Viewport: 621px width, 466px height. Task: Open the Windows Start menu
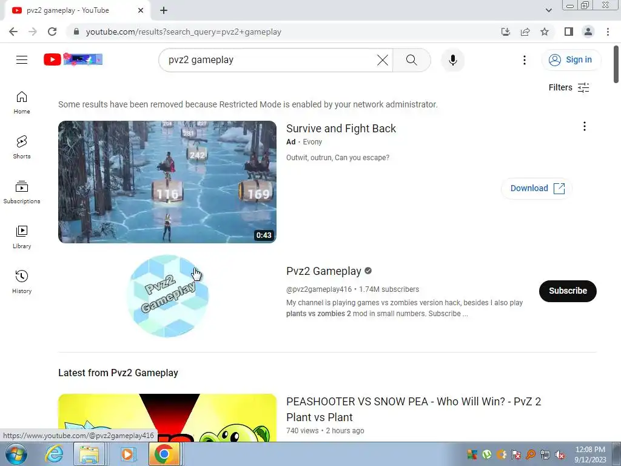click(x=16, y=454)
